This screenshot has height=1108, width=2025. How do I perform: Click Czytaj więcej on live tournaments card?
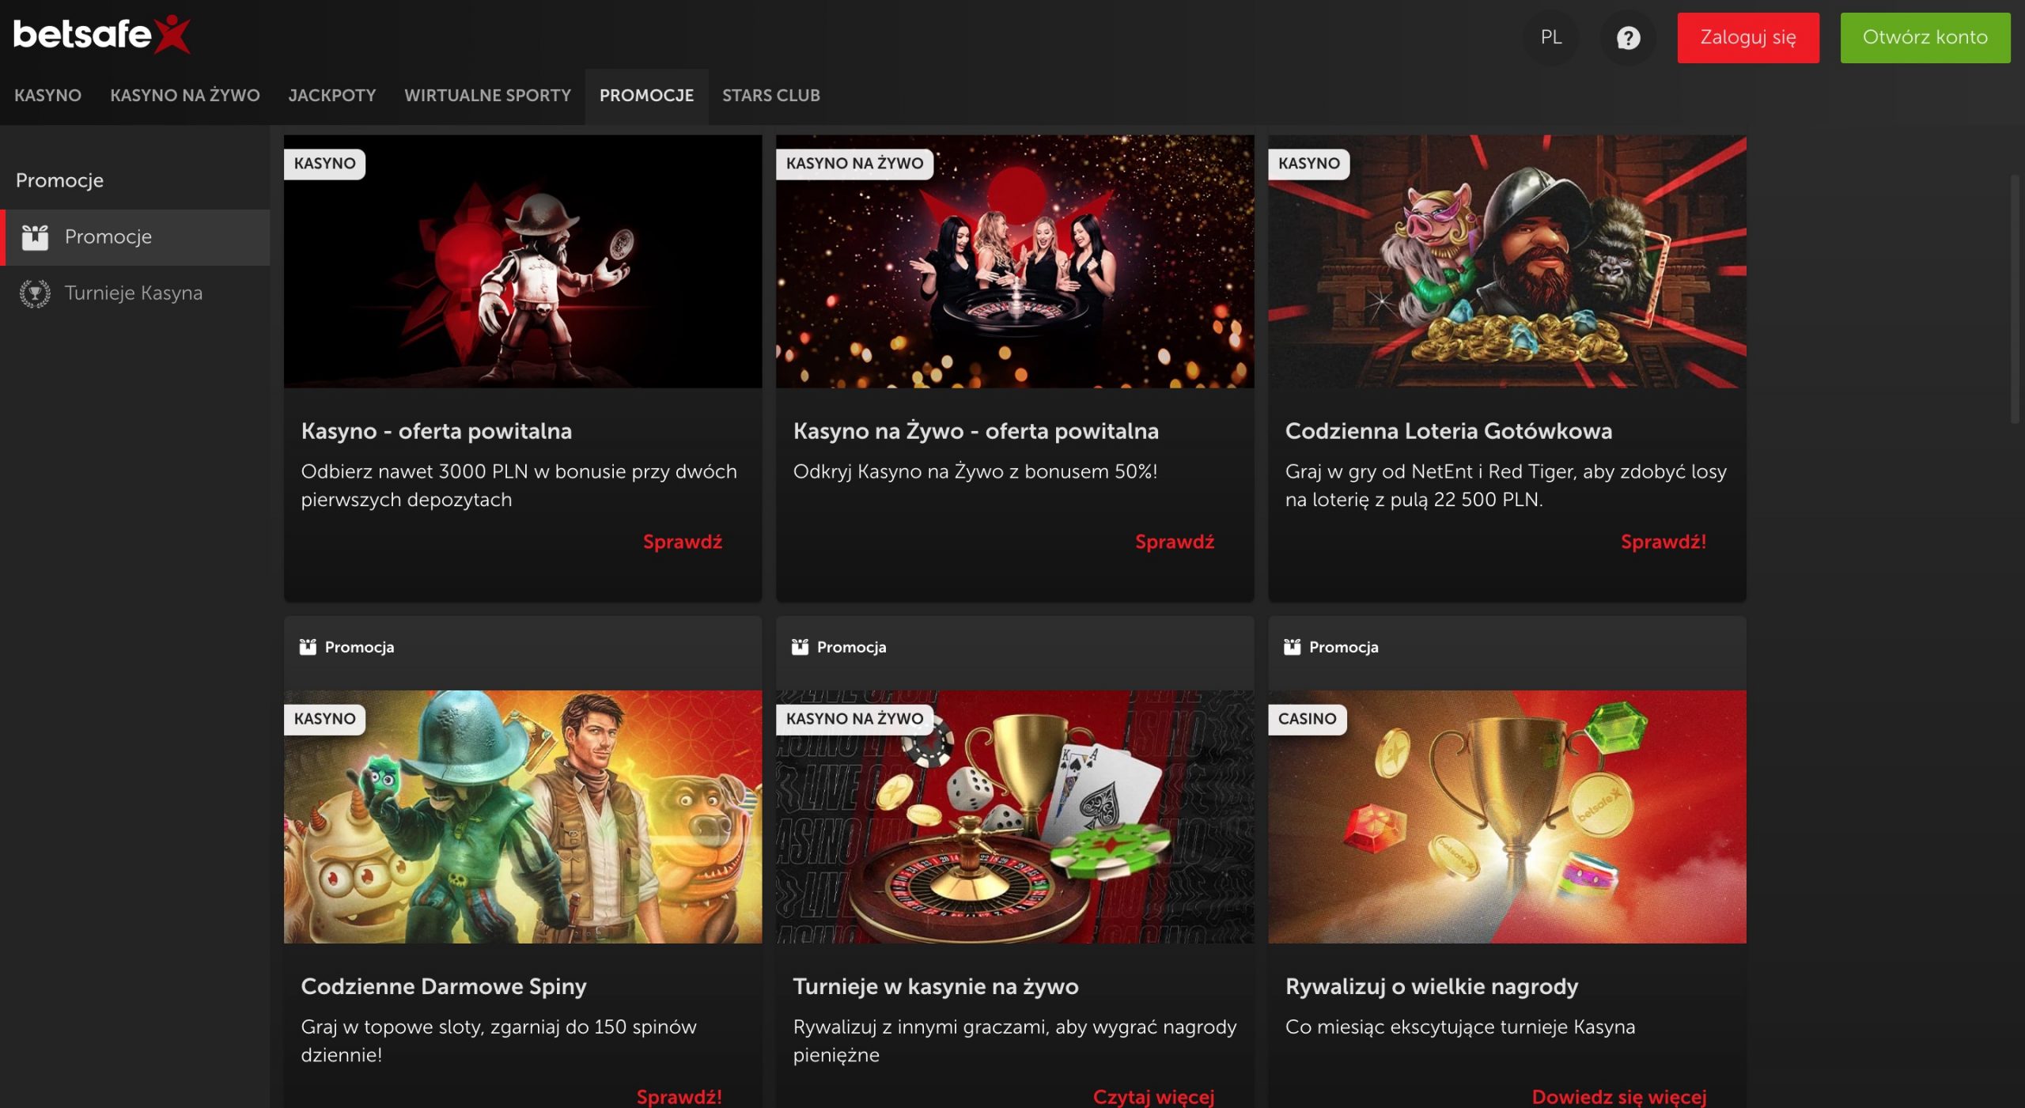coord(1153,1096)
